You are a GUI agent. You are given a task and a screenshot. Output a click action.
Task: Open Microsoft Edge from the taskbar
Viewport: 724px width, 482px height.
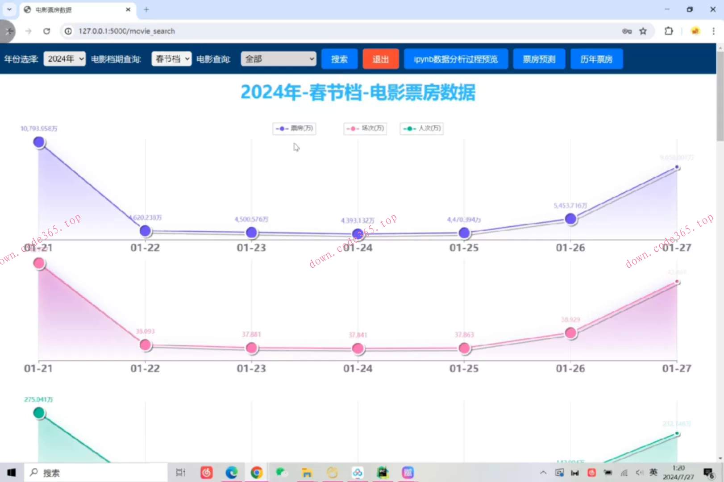(231, 473)
